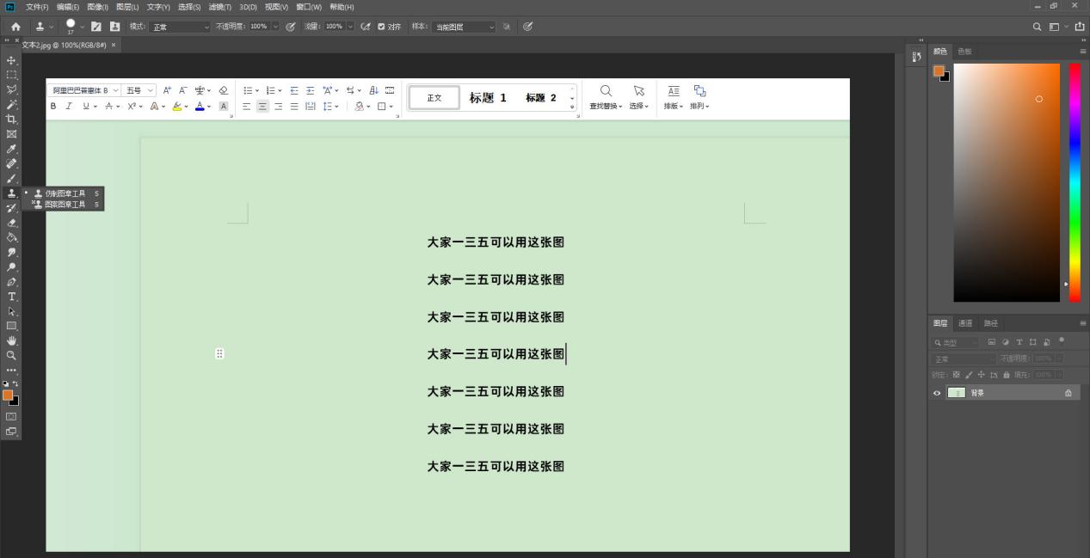The height and width of the screenshot is (558, 1090).
Task: Select the Magic Wand tool
Action: point(11,104)
